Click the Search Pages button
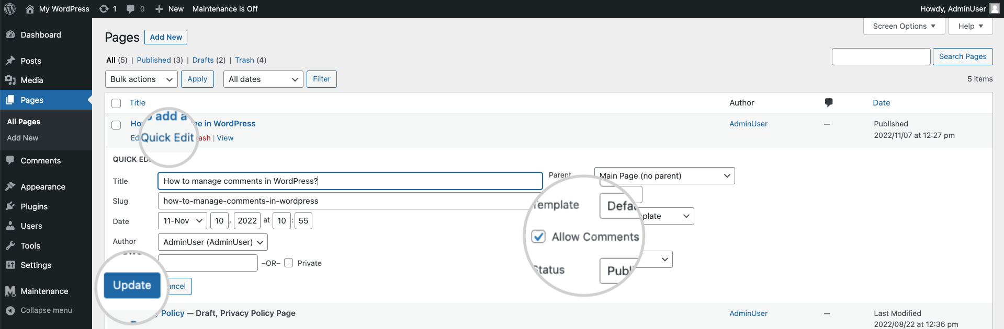Viewport: 1004px width, 329px height. pyautogui.click(x=963, y=56)
